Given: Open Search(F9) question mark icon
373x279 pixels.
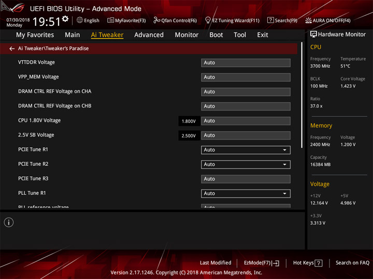Looking at the screenshot, I should [270, 20].
